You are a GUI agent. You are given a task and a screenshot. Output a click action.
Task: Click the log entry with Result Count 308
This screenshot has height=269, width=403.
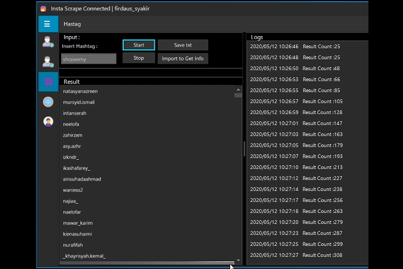297,255
